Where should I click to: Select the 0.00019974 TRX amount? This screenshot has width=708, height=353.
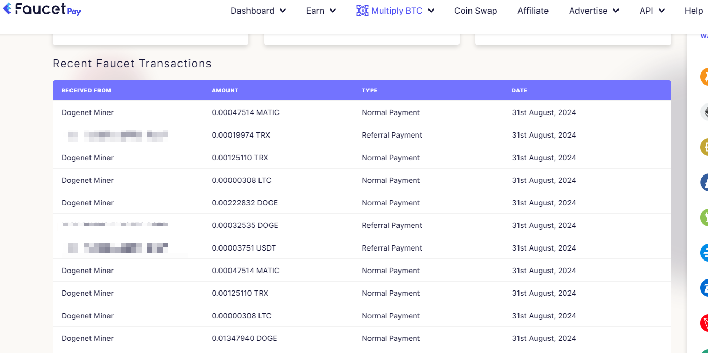(241, 135)
